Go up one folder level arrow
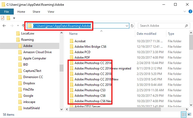Image resolution: width=193 pixels, height=118 pixels. coord(23,26)
